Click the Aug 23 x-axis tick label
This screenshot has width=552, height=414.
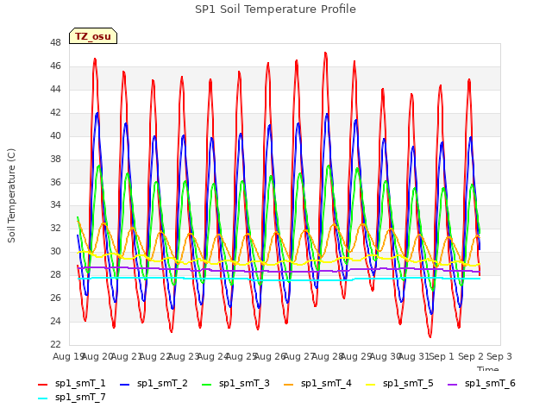pos(183,356)
